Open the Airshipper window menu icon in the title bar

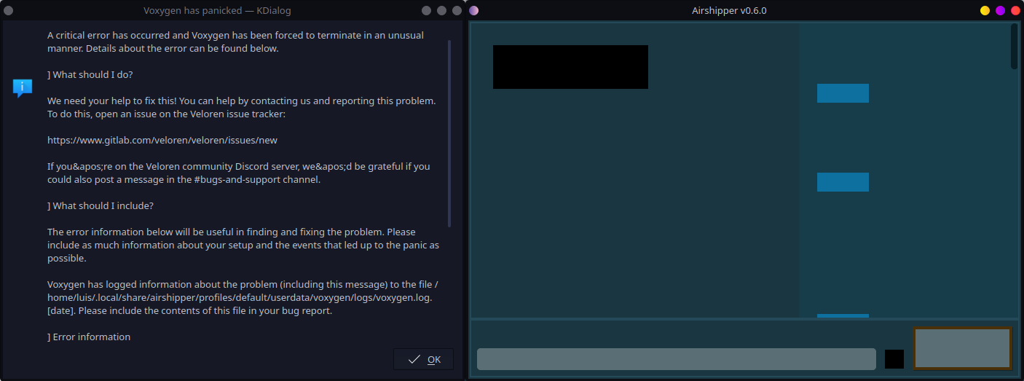pyautogui.click(x=474, y=11)
